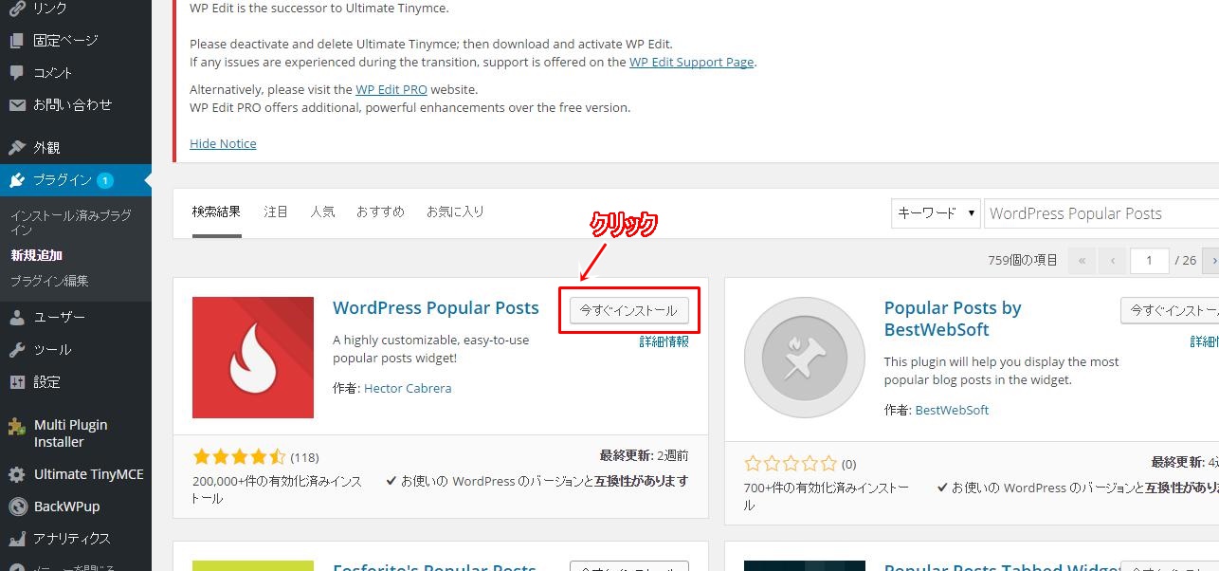Open the 固定ページ menu label
The height and width of the screenshot is (571, 1219).
pyautogui.click(x=65, y=41)
